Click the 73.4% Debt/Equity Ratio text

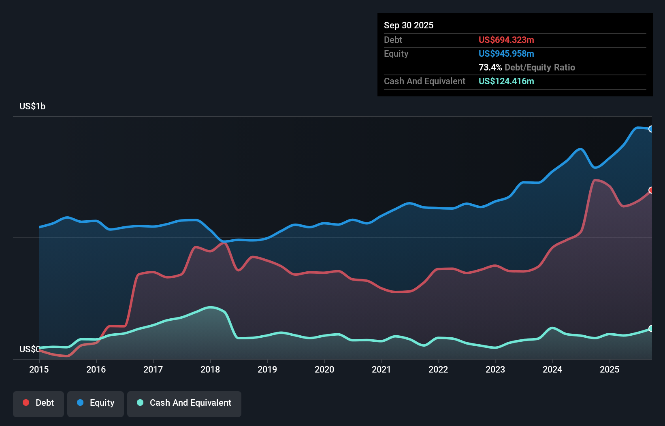pos(527,67)
